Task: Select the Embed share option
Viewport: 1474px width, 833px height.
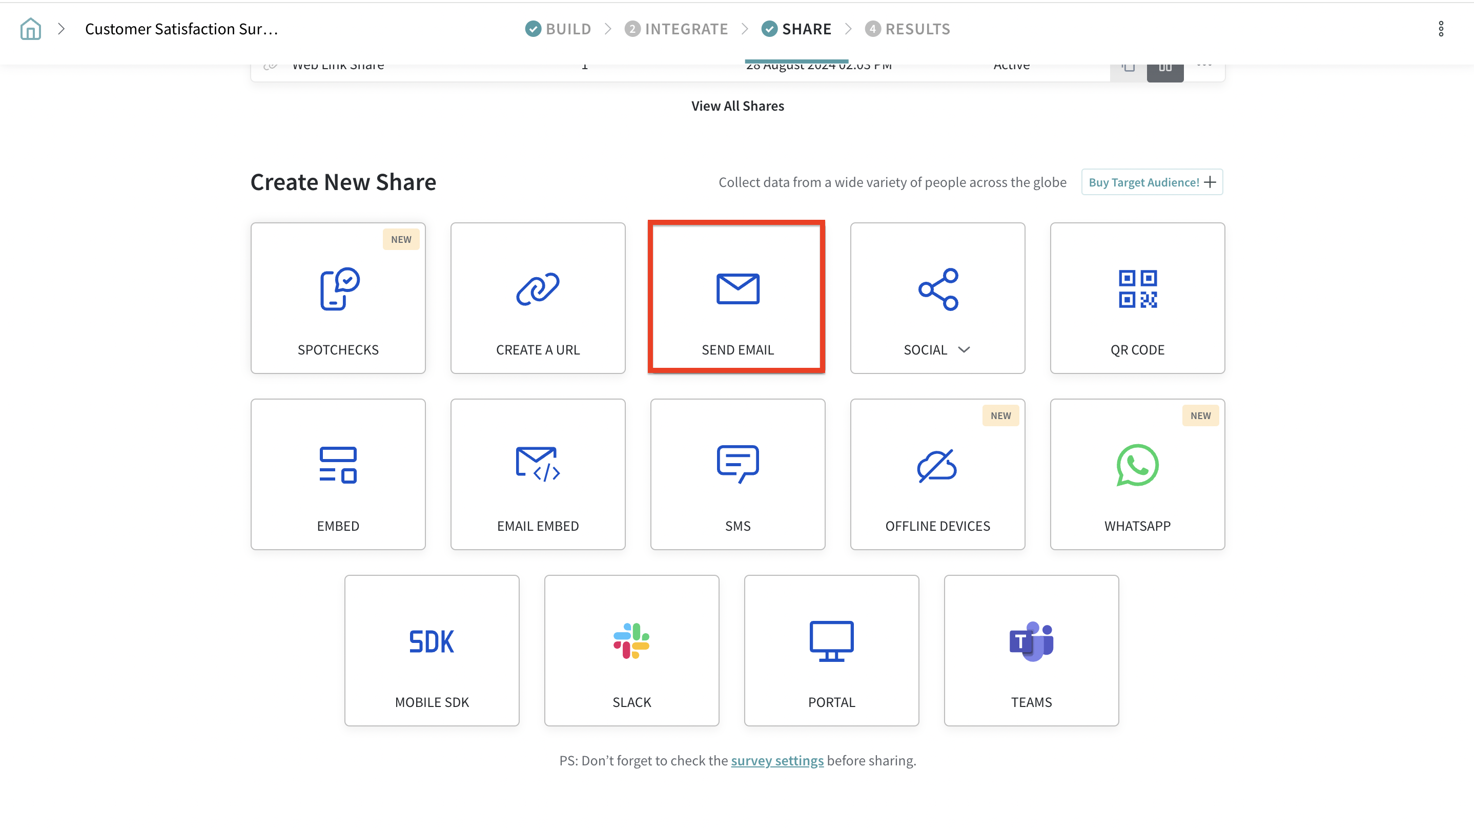Action: [x=338, y=474]
